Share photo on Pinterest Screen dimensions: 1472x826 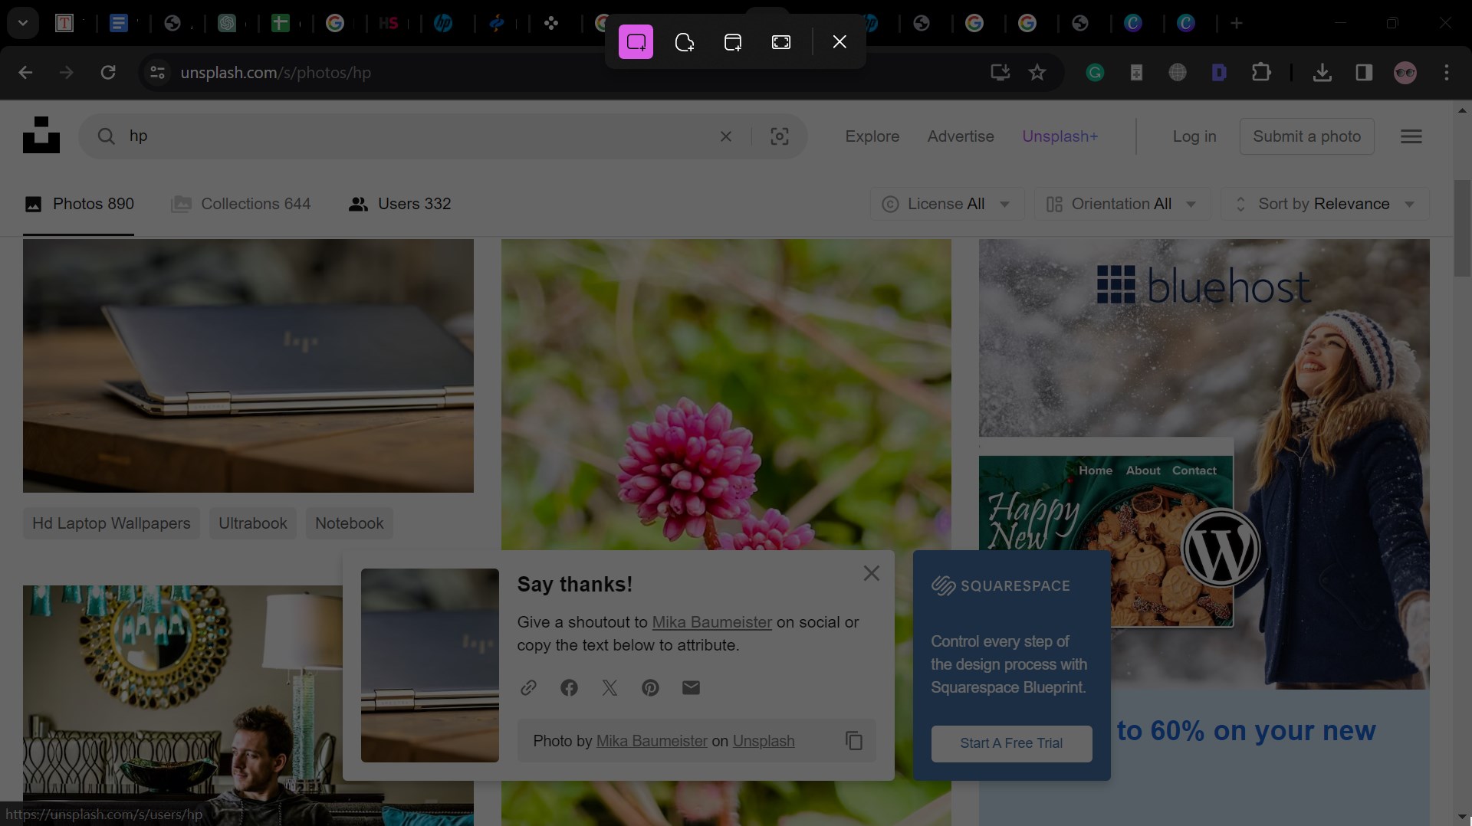pos(650,687)
